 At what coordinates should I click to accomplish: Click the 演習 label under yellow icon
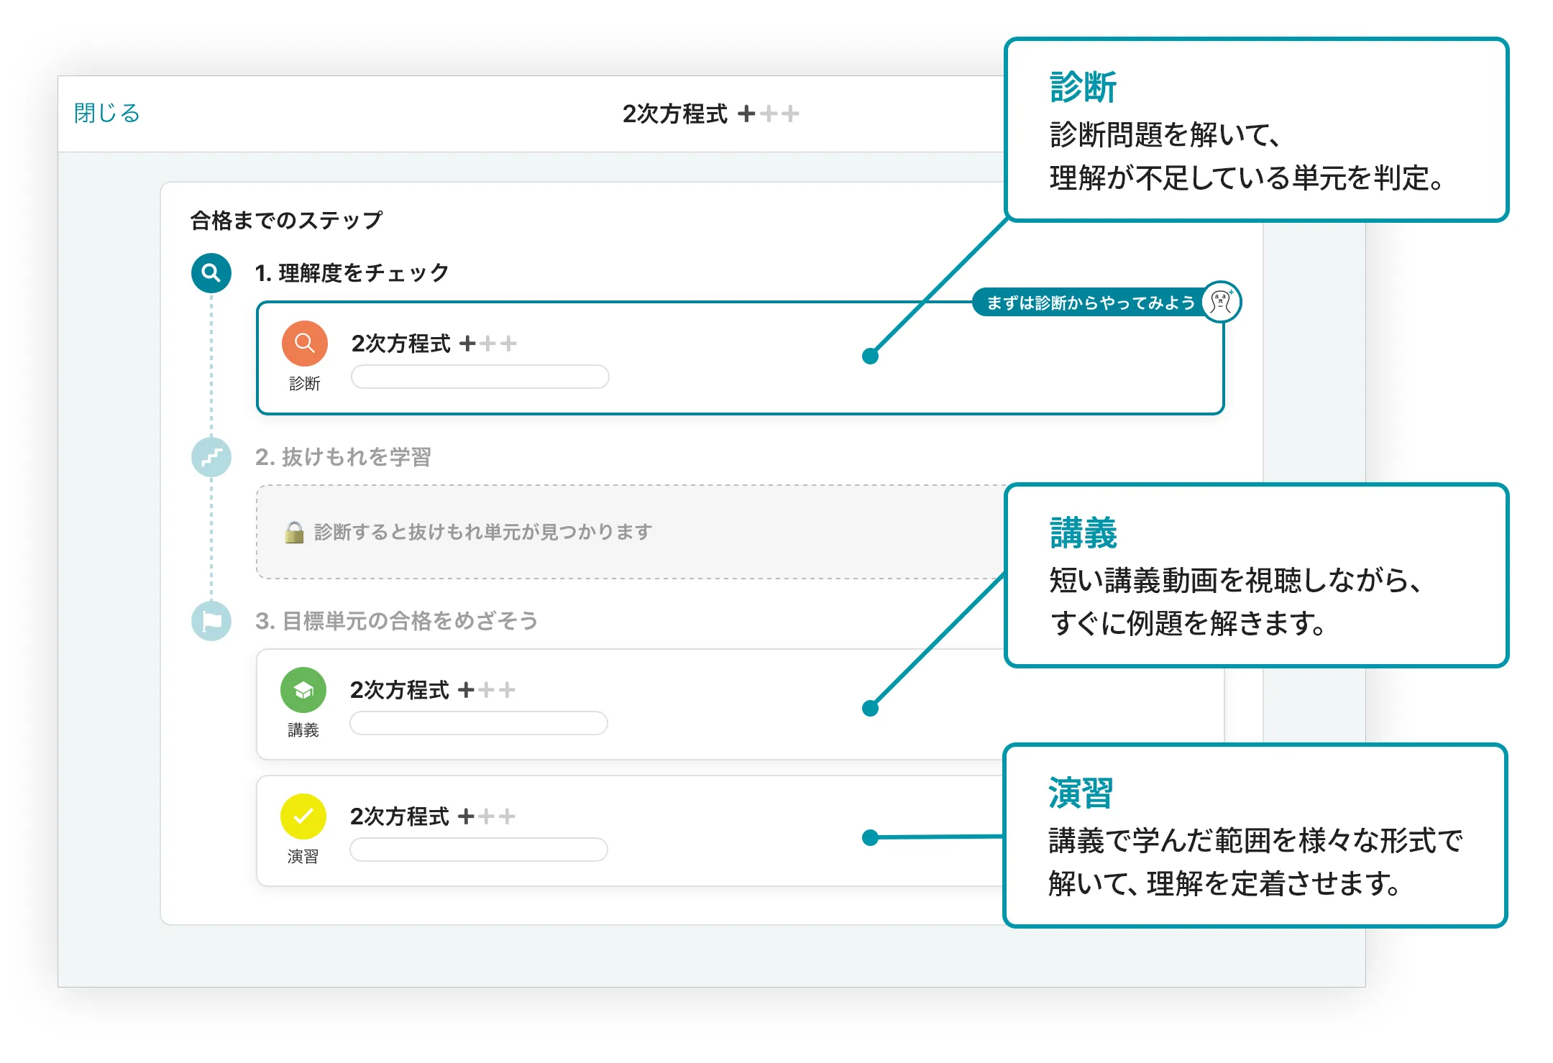tap(303, 857)
